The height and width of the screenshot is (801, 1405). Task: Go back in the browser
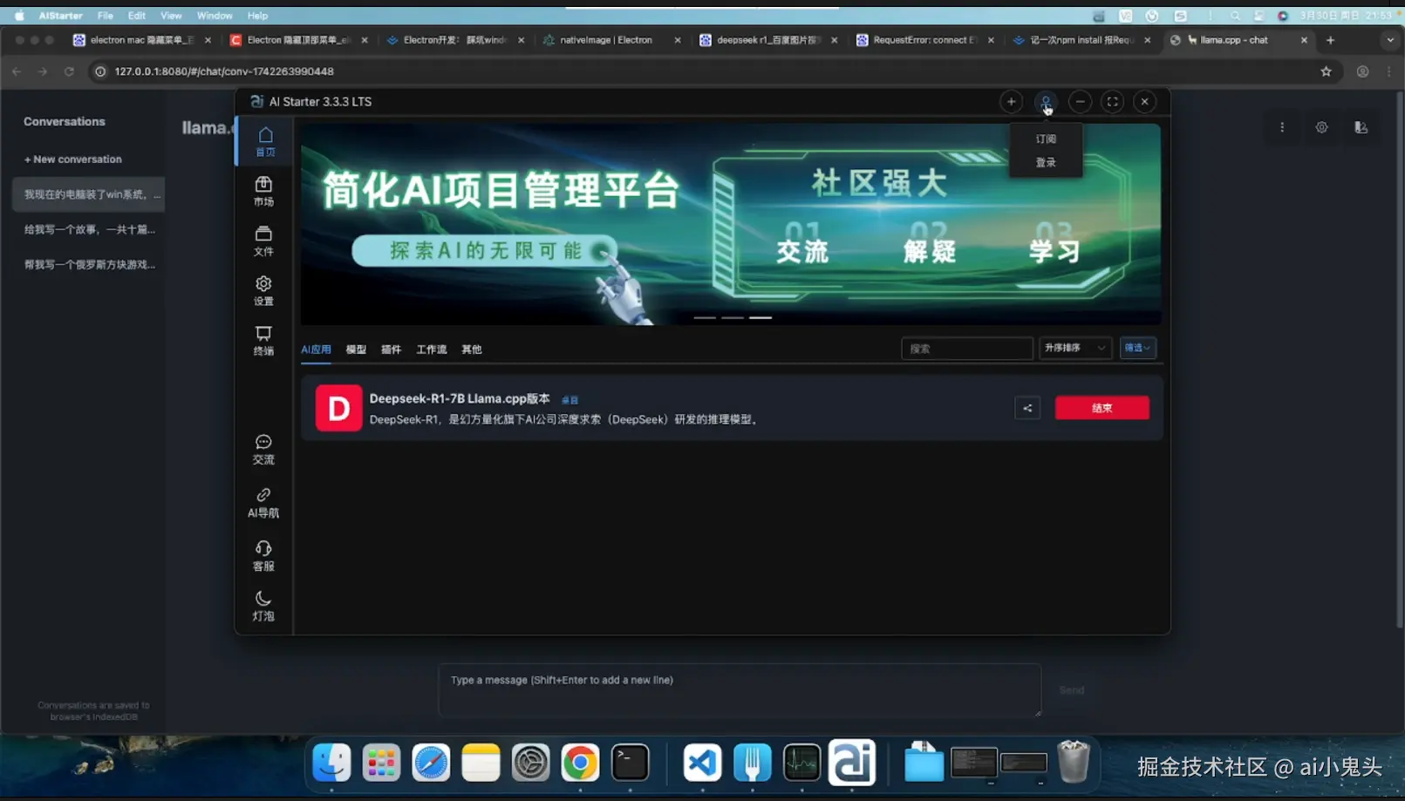(x=17, y=71)
